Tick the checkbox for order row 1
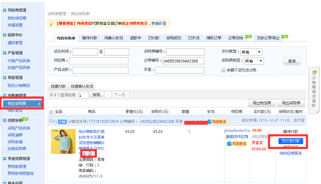Screen dimensions: 321x184 click(51, 121)
